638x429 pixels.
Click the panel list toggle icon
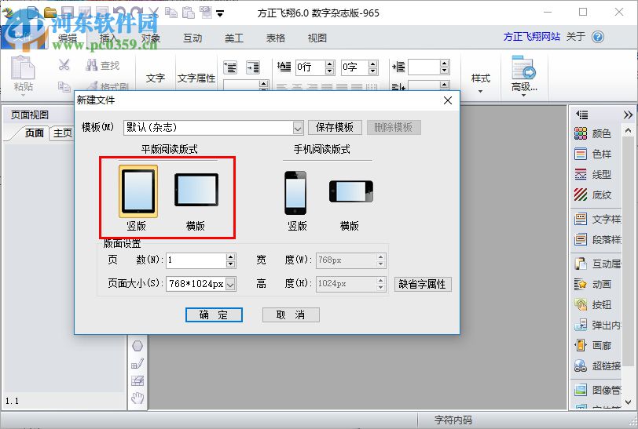tap(582, 115)
